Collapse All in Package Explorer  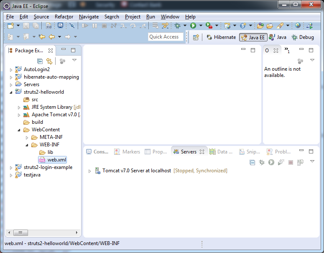click(x=40, y=61)
